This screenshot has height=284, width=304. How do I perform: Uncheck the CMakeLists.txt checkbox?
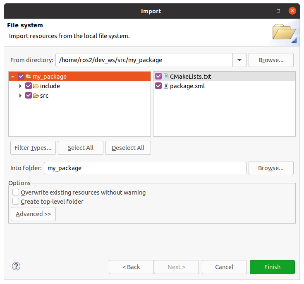pyautogui.click(x=158, y=77)
